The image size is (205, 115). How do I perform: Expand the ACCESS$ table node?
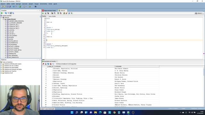[x=5, y=37]
